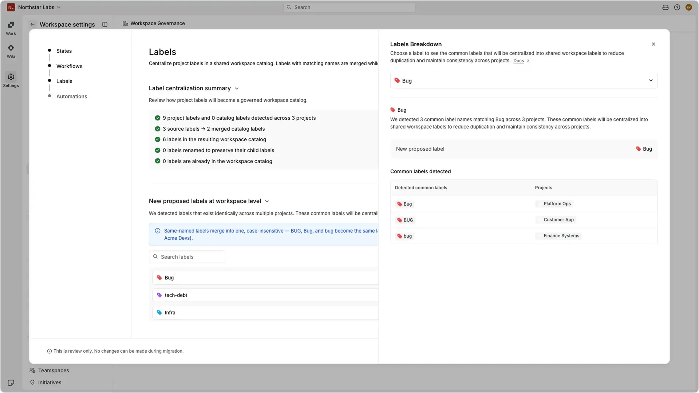Click the review-only info icon in the footer
Screen dimensions: 699x393
pyautogui.click(x=50, y=351)
